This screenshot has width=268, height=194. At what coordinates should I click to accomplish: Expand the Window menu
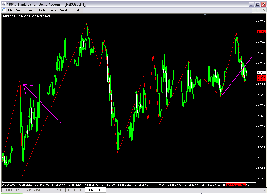pyautogui.click(x=65, y=10)
